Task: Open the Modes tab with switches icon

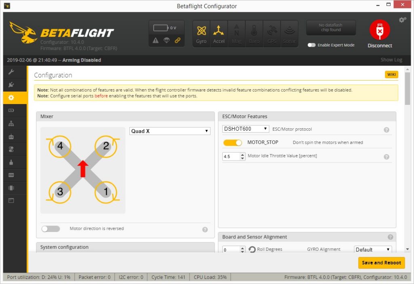Action: click(x=11, y=149)
